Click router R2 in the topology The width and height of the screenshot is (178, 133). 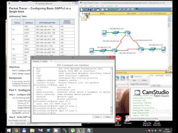pyautogui.click(x=127, y=33)
